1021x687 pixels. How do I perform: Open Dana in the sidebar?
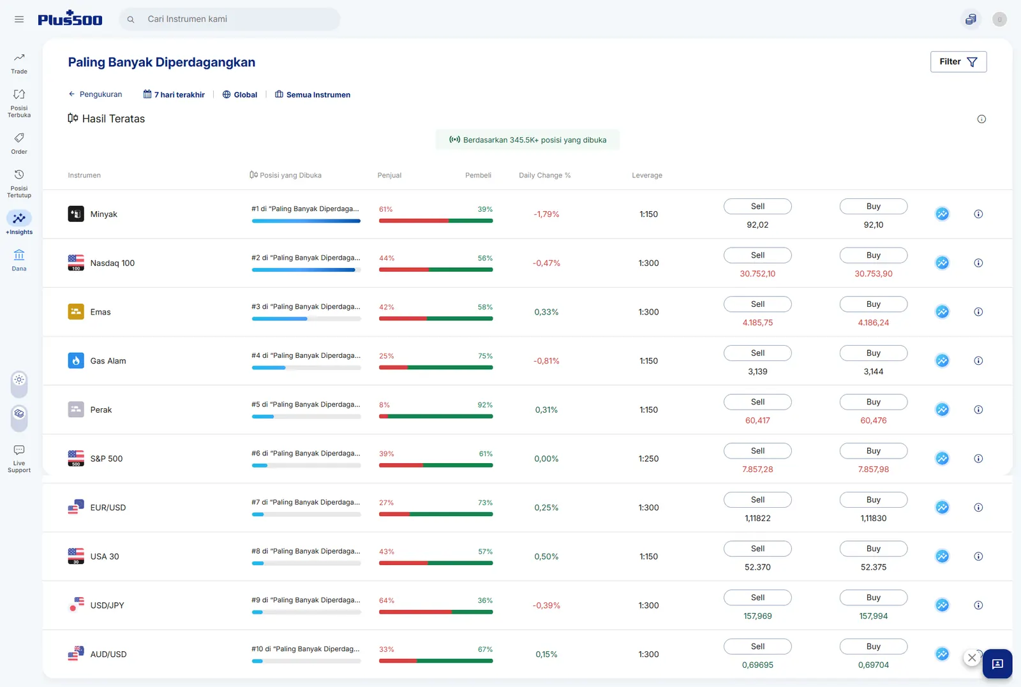(x=19, y=260)
